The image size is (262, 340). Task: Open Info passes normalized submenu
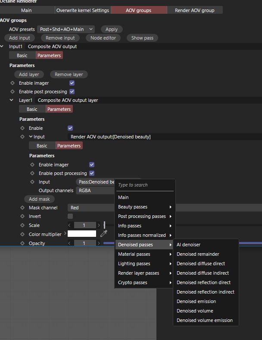(144, 235)
